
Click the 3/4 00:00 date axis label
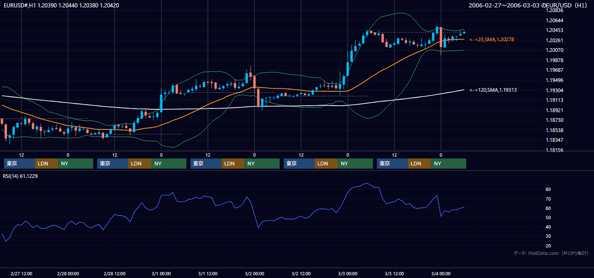[x=441, y=273]
